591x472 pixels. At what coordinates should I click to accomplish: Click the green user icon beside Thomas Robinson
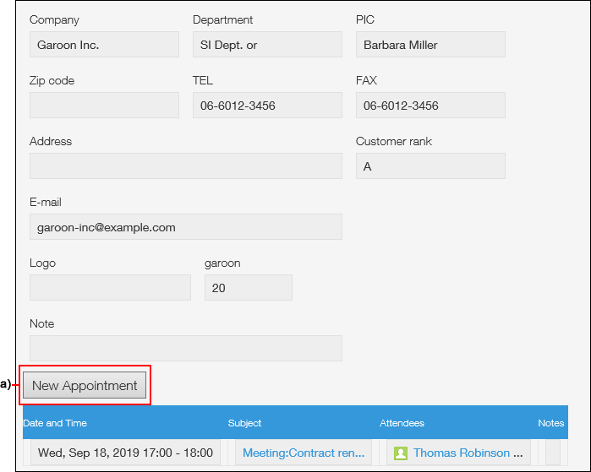click(x=401, y=453)
